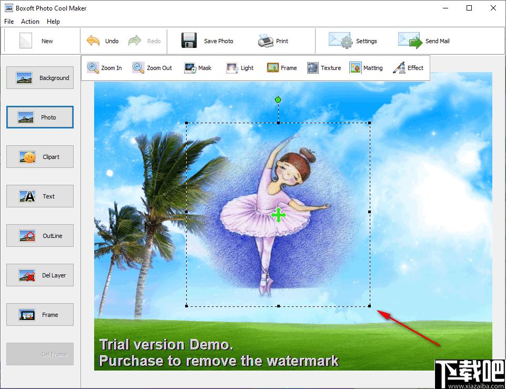
Task: Open the Effect tool
Action: point(408,68)
